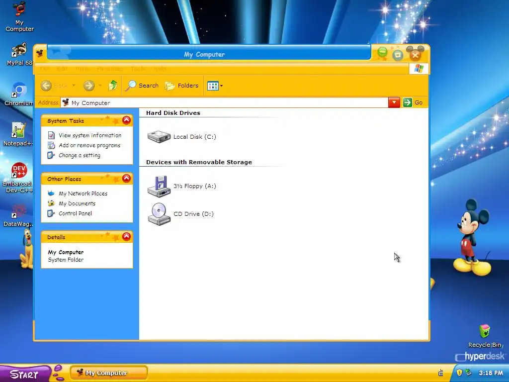The image size is (509, 382).
Task: Click the Mickey icon in address bar
Action: tap(66, 102)
